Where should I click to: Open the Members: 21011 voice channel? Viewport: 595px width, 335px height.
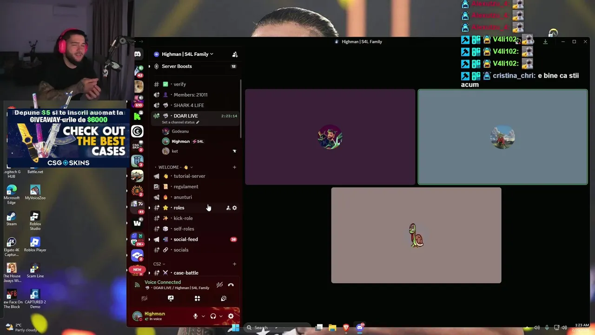195,95
